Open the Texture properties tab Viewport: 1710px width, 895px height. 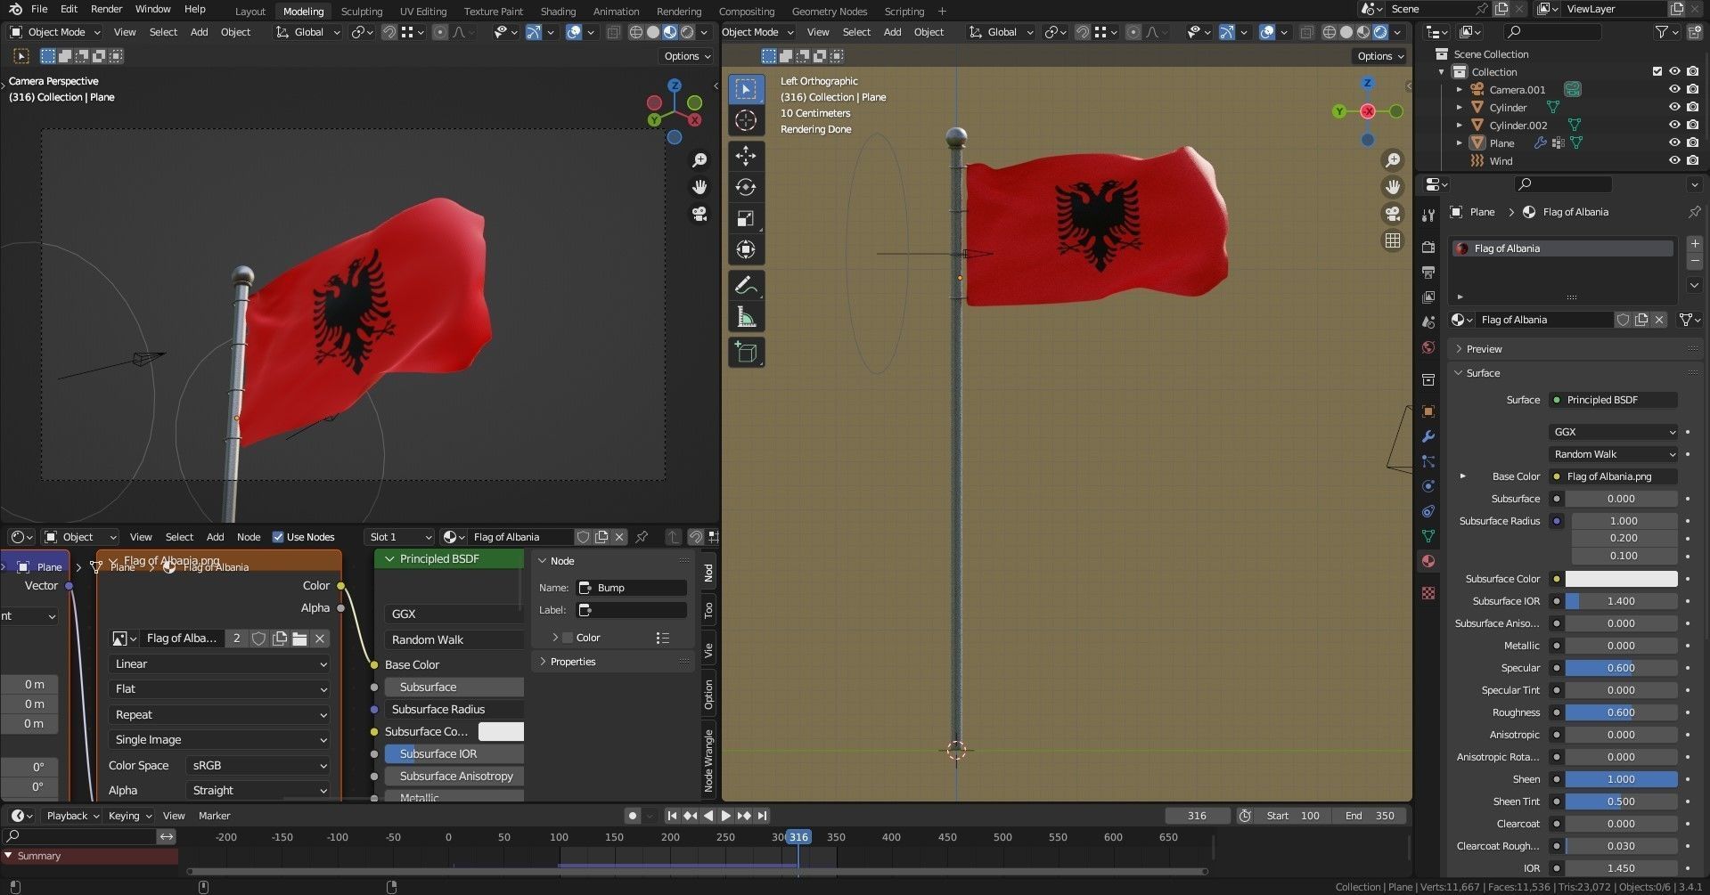point(1428,593)
